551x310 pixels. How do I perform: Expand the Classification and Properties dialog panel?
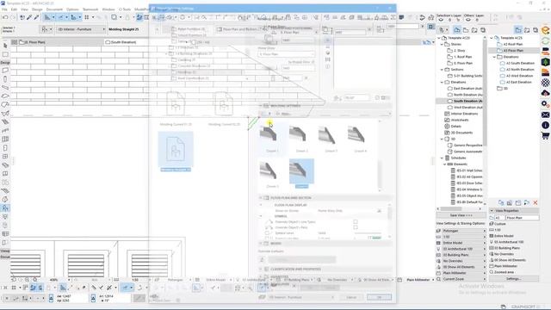tap(261, 270)
